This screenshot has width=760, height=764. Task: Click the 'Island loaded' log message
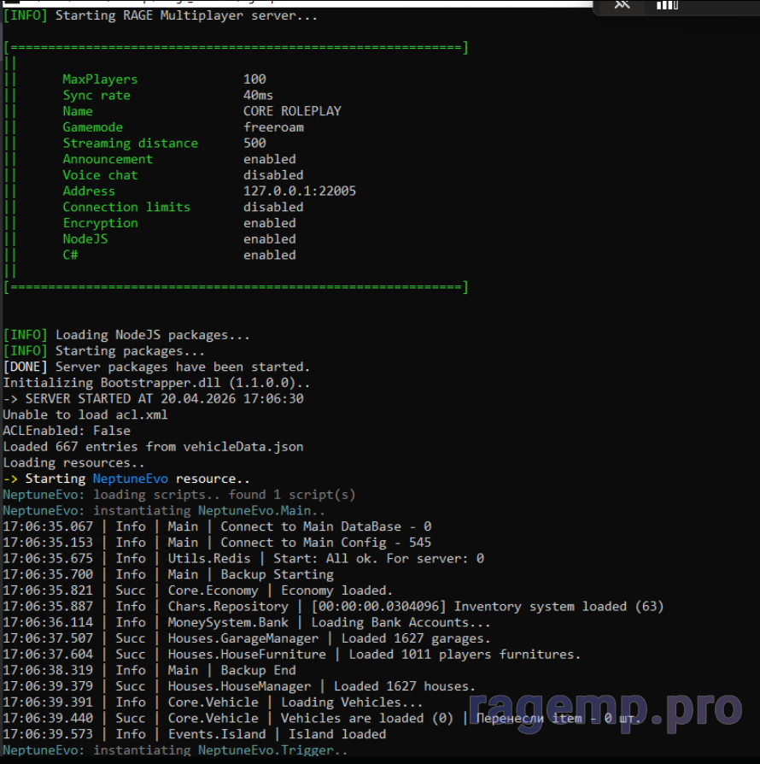coord(337,734)
